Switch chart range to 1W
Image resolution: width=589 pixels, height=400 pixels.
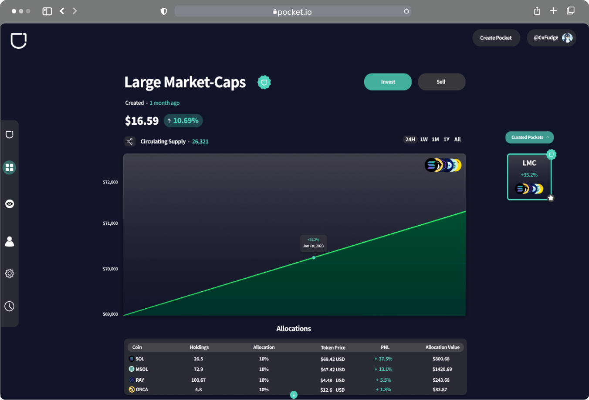424,139
